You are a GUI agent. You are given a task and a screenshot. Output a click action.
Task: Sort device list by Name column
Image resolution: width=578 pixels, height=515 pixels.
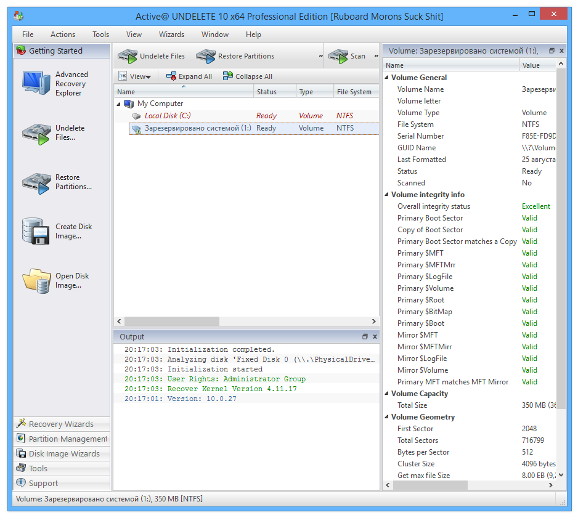pyautogui.click(x=184, y=91)
